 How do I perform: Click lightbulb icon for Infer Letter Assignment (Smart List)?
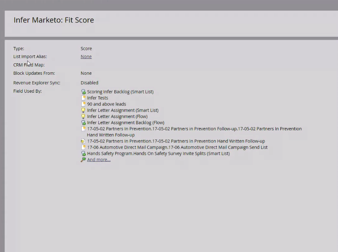point(83,110)
